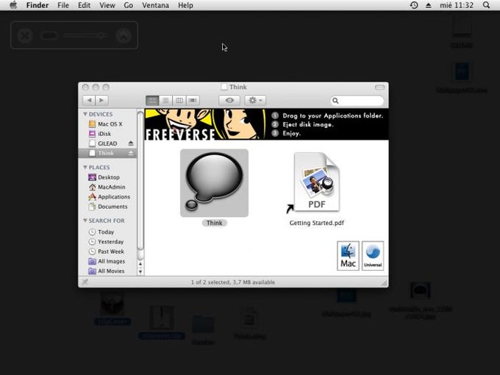Open the Go menu
This screenshot has width=500, height=375.
[x=128, y=5]
